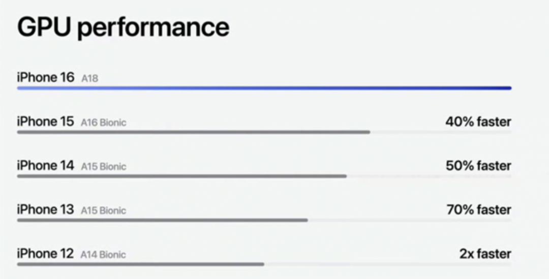The image size is (549, 279).
Task: Click A15 Bionic next to iPhone 13
Action: click(103, 210)
